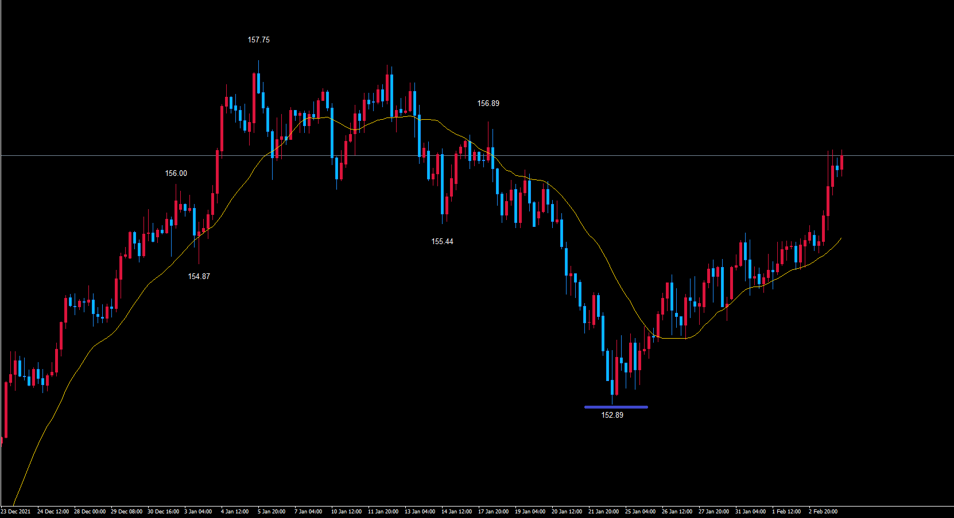The width and height of the screenshot is (954, 518).
Task: Select the blue support line above 152.89
Action: [x=615, y=407]
